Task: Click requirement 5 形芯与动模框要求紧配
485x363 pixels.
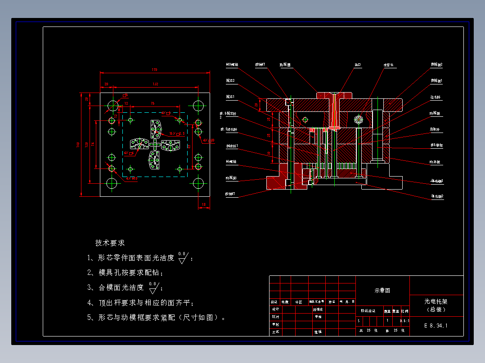Action: pyautogui.click(x=156, y=318)
